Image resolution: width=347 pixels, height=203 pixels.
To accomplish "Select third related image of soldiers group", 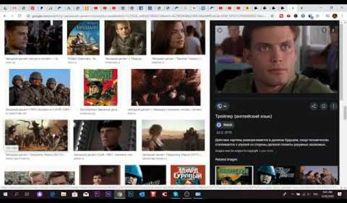I will tap(319, 175).
